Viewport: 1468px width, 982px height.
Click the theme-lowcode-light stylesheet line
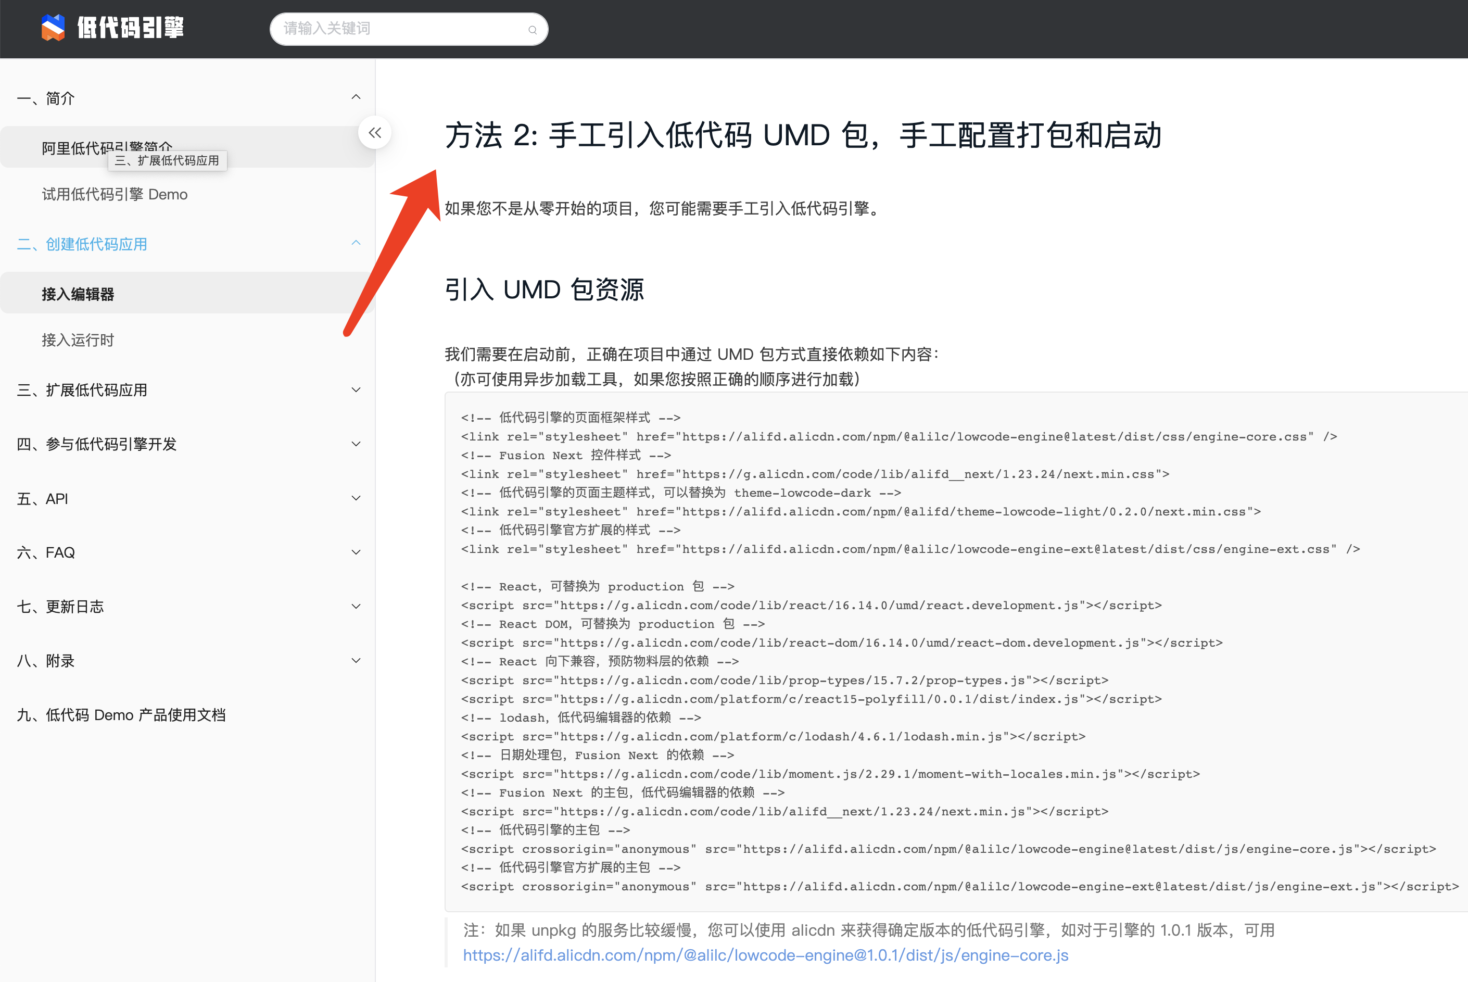pos(861,512)
